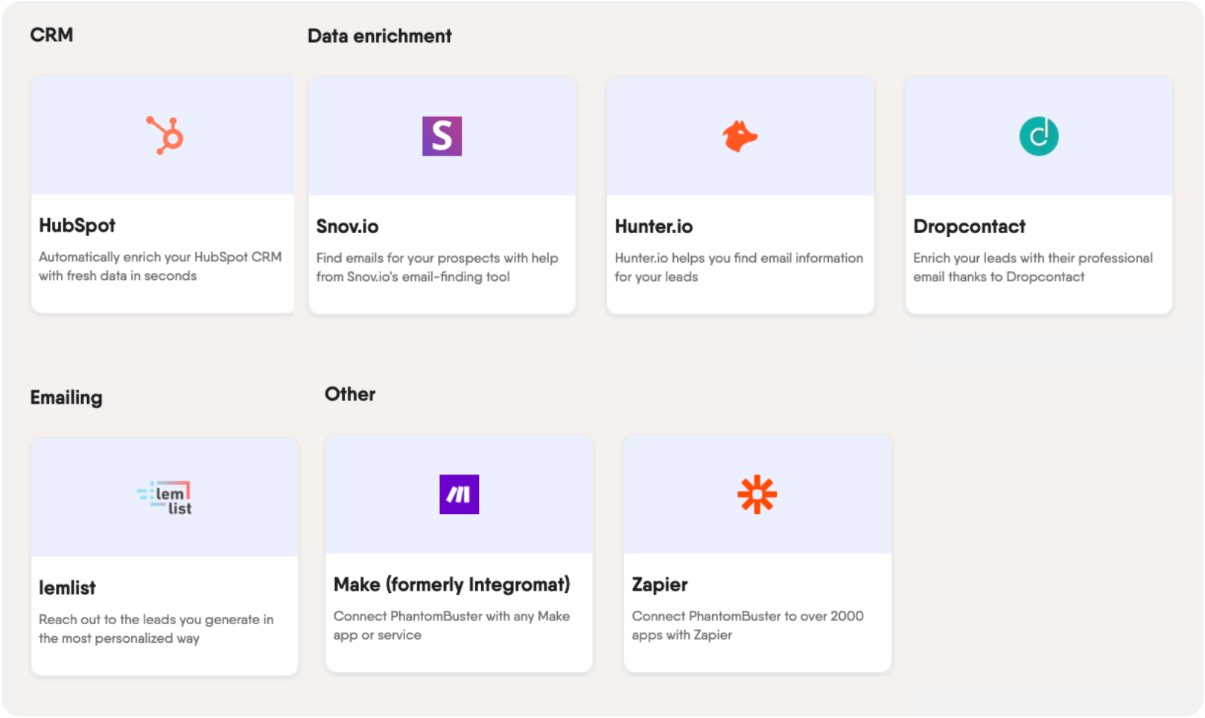
Task: Click text "Find emails for your prospects"
Action: coord(408,258)
